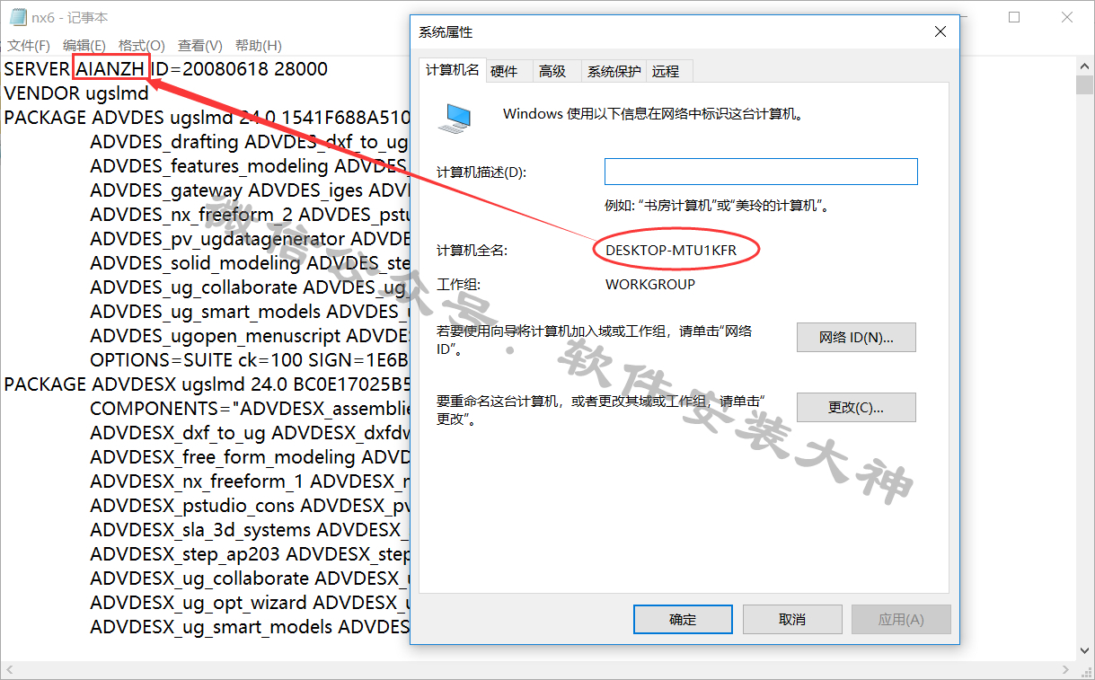1095x680 pixels.
Task: Click the WORKGROUP value
Action: 650,284
